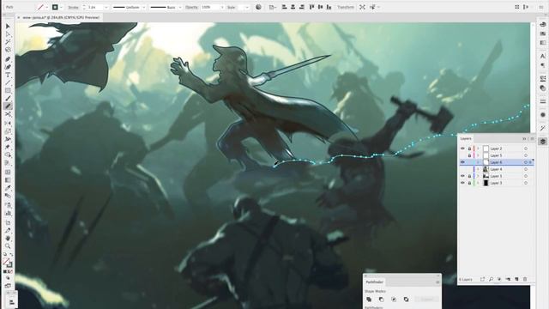Open Arrange Documents icon at top right

[x=517, y=7]
